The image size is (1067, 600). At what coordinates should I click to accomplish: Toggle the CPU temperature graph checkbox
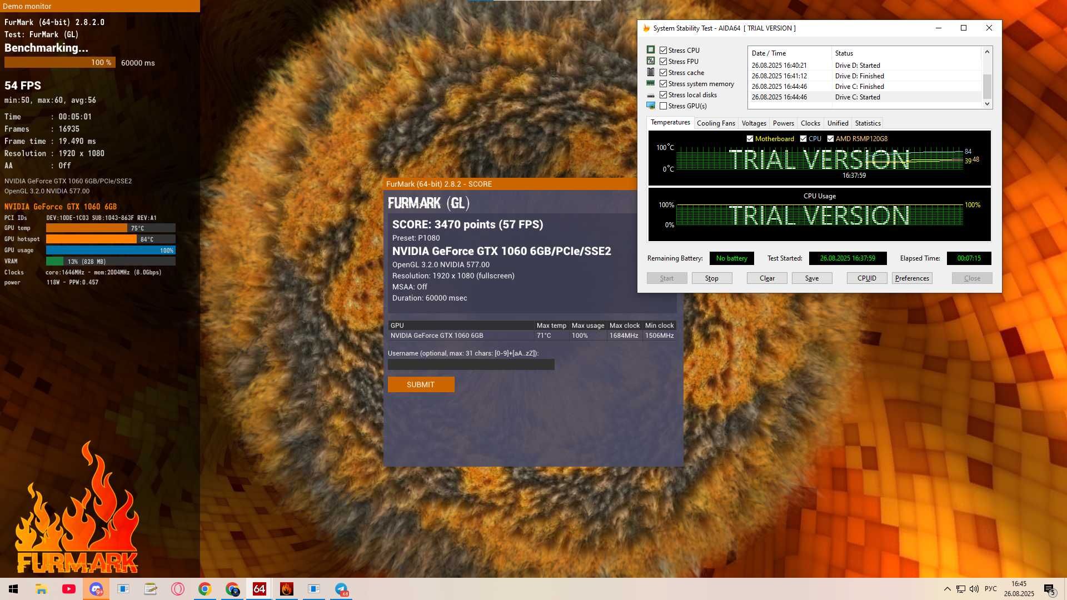[x=803, y=139]
